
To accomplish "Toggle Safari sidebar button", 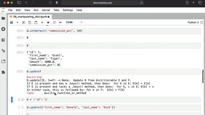I will (x=19, y=3).
